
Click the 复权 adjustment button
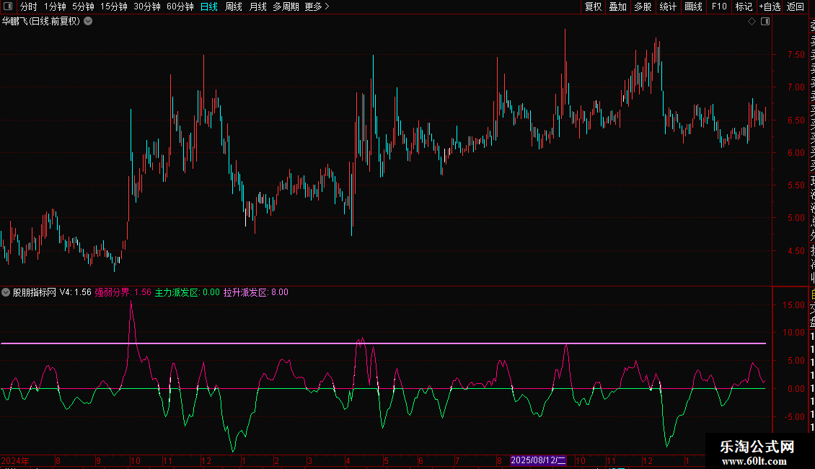pos(593,6)
